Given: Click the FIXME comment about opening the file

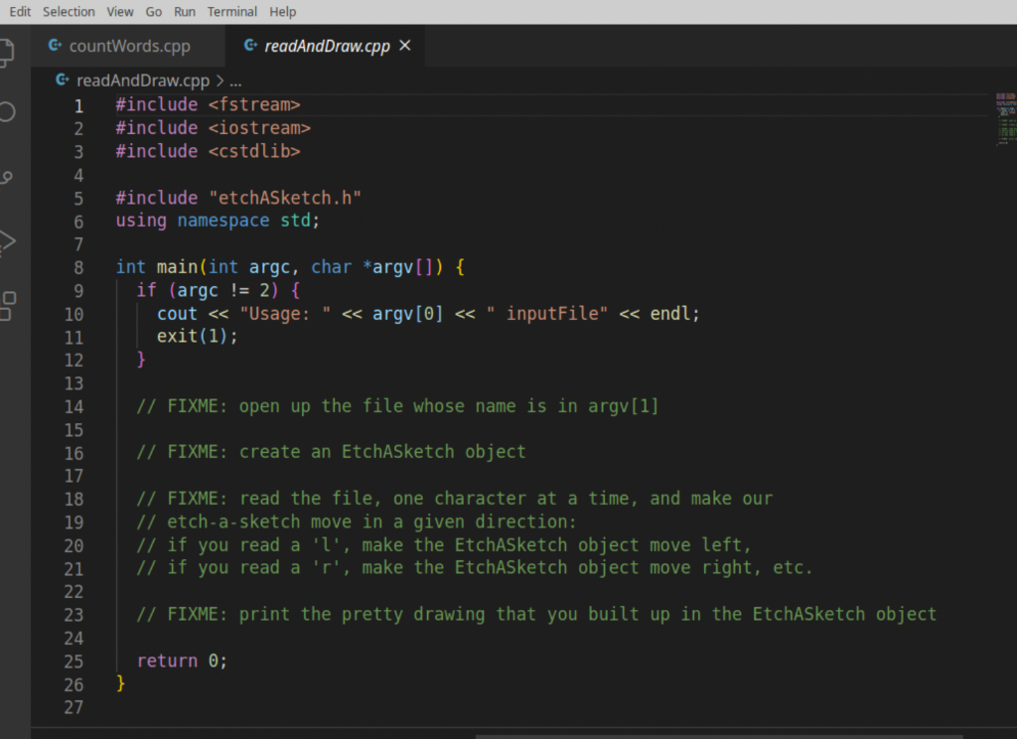Looking at the screenshot, I should pos(397,406).
